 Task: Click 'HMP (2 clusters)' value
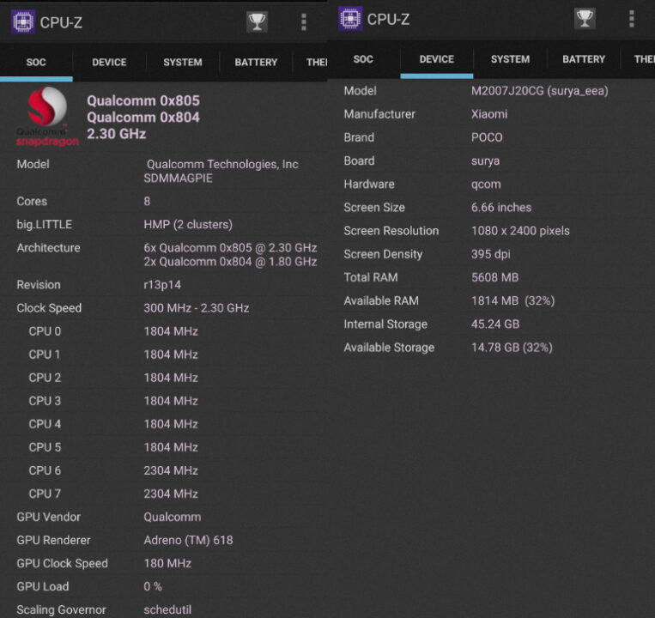pos(188,225)
